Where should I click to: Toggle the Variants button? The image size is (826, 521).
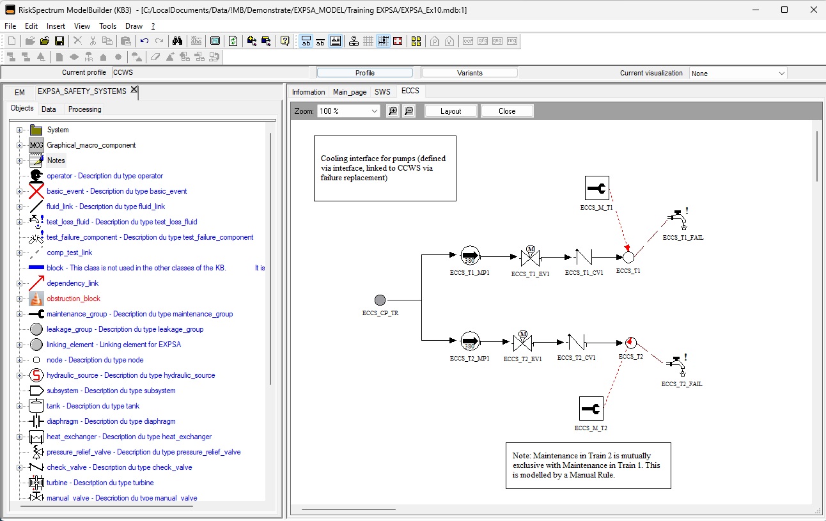(469, 73)
